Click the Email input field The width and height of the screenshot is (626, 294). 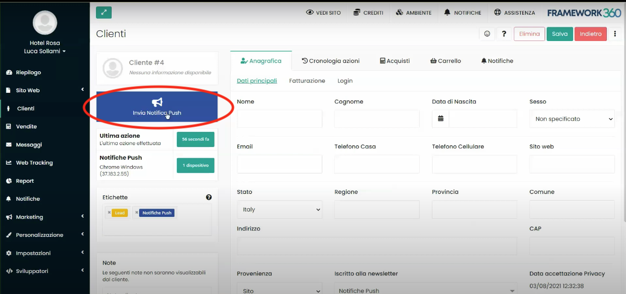pos(279,164)
